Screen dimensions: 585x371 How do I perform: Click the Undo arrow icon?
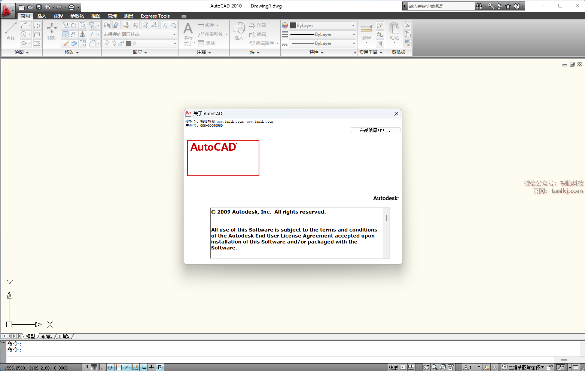47,7
